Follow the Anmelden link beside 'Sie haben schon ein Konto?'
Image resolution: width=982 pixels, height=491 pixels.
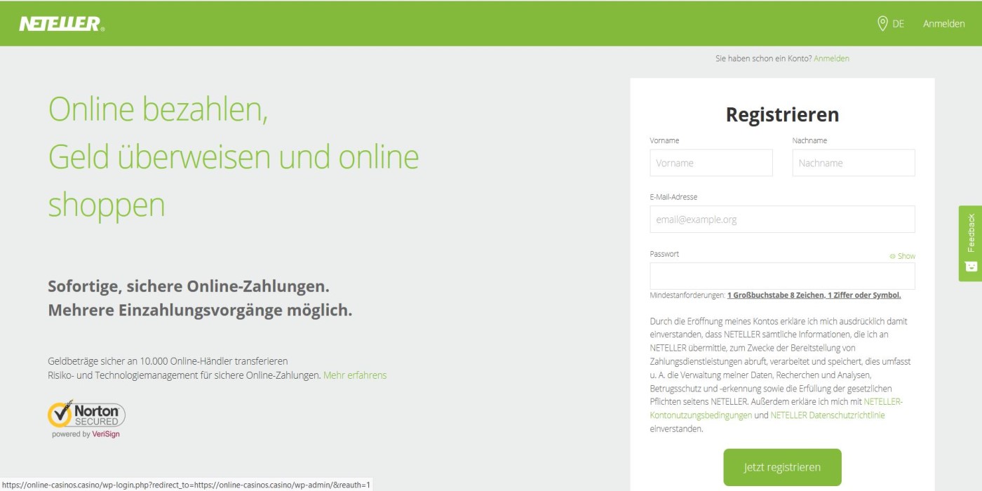(x=831, y=59)
